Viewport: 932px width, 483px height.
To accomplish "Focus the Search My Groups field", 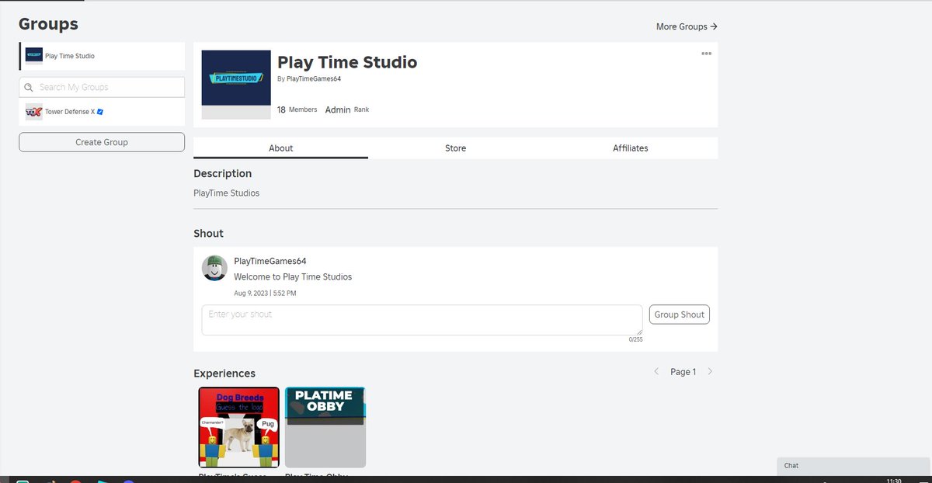I will click(x=102, y=87).
